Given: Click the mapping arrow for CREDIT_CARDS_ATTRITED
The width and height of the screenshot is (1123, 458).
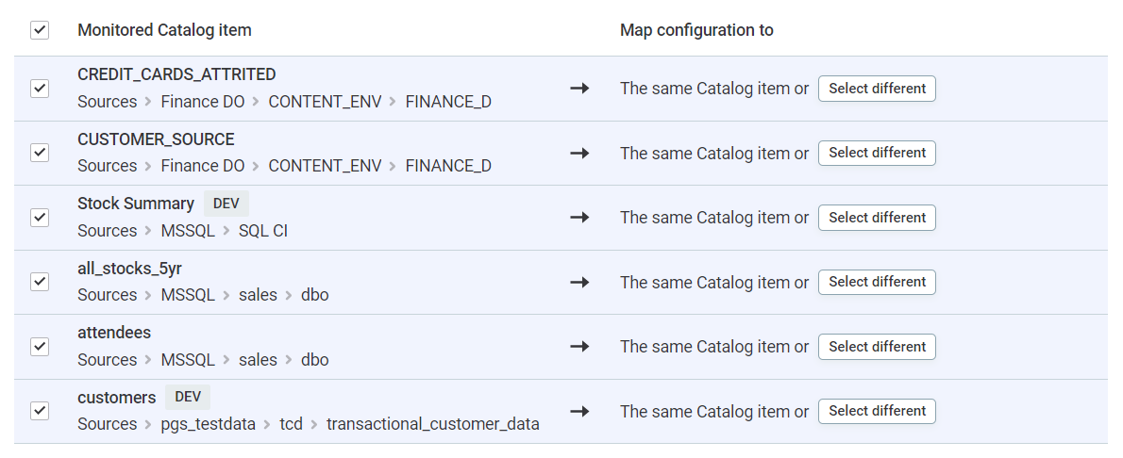Looking at the screenshot, I should click(x=579, y=89).
